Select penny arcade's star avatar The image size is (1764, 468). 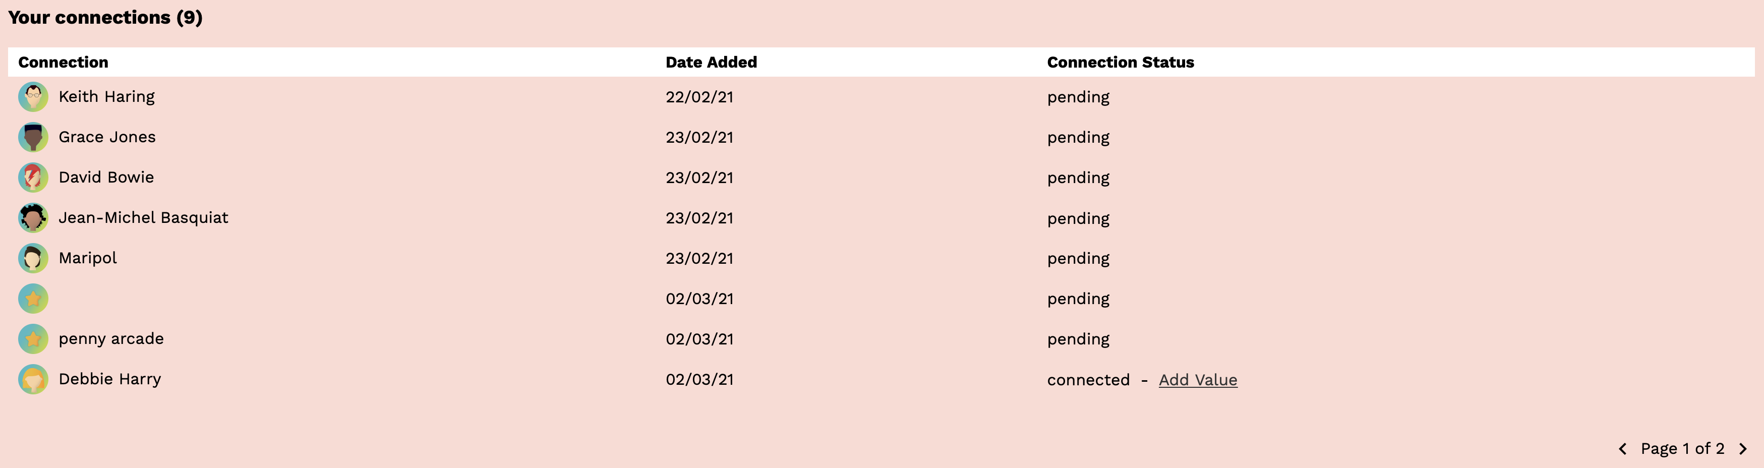(33, 339)
